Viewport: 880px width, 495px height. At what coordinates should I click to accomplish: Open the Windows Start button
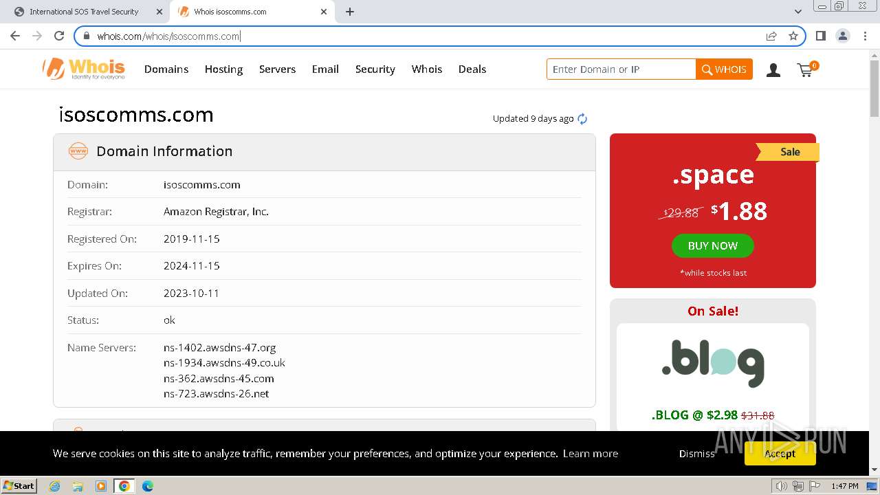pos(19,486)
